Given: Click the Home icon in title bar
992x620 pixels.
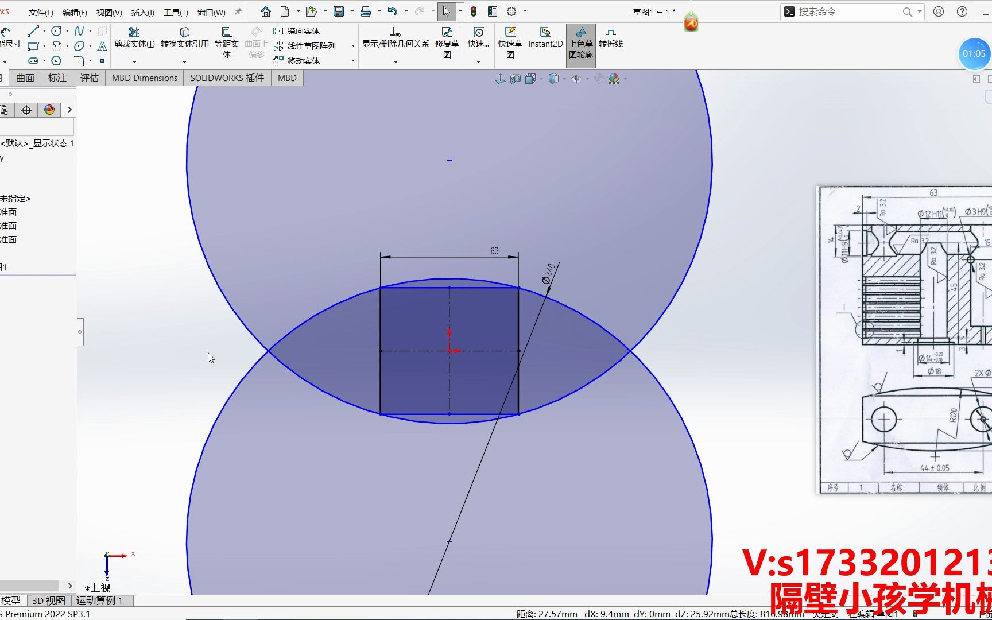Looking at the screenshot, I should coord(265,11).
